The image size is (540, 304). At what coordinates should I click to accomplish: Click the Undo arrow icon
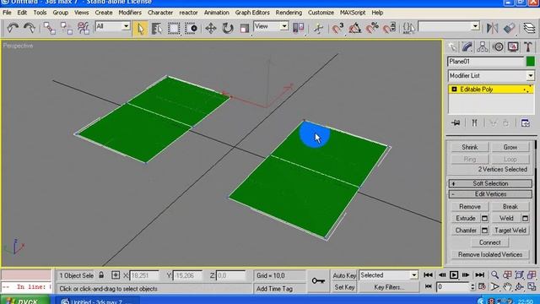(13, 28)
